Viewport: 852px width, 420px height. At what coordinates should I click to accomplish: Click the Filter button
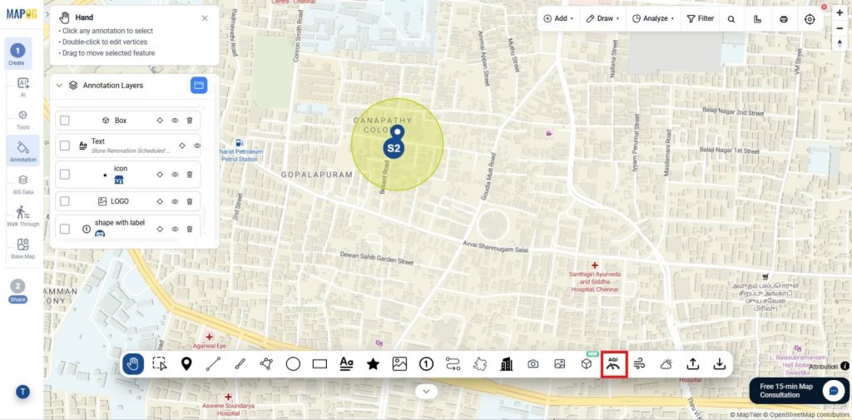pyautogui.click(x=701, y=18)
